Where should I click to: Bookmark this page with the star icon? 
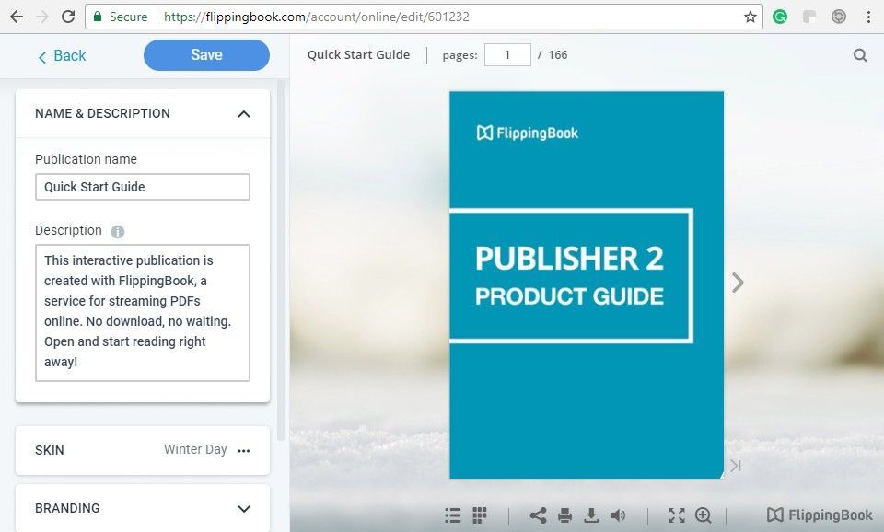click(x=750, y=17)
